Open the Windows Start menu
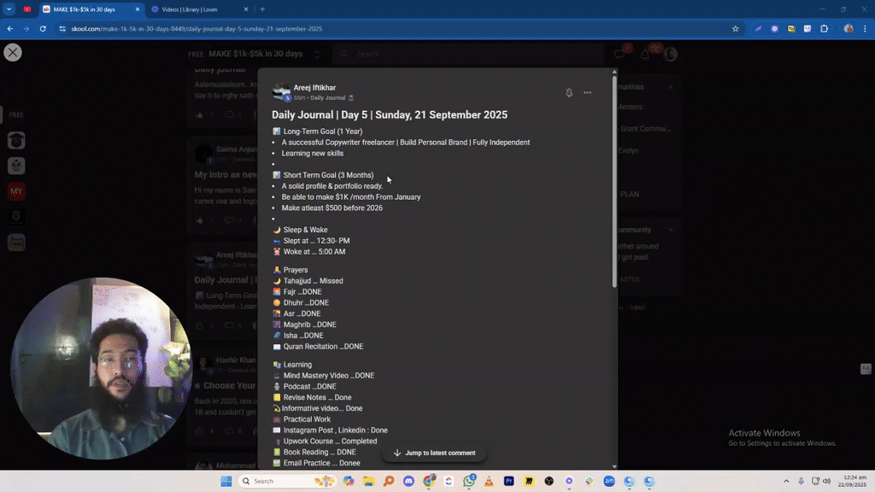 tap(226, 481)
